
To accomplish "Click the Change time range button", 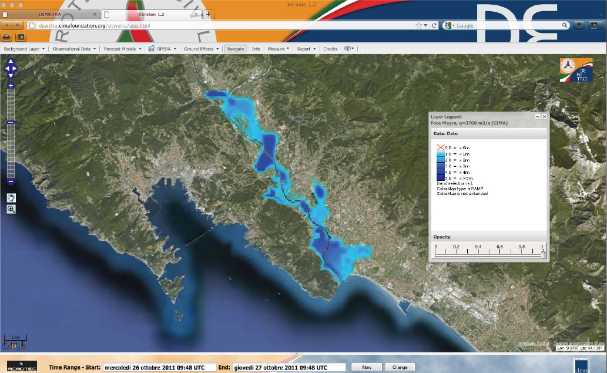I will (400, 367).
